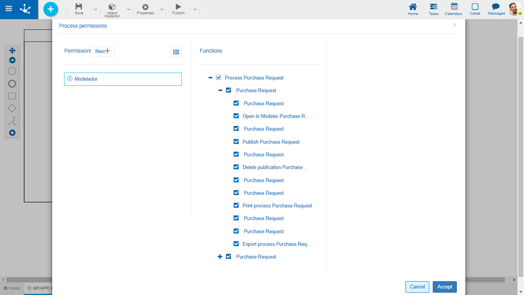Select the move arrows tool in palette

(x=12, y=50)
